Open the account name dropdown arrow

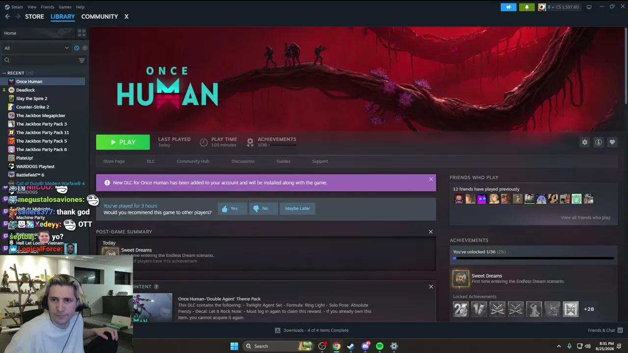click(x=552, y=7)
